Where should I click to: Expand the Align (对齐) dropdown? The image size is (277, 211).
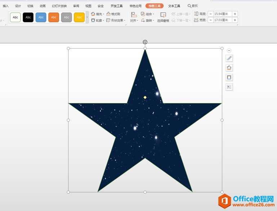coord(134,21)
